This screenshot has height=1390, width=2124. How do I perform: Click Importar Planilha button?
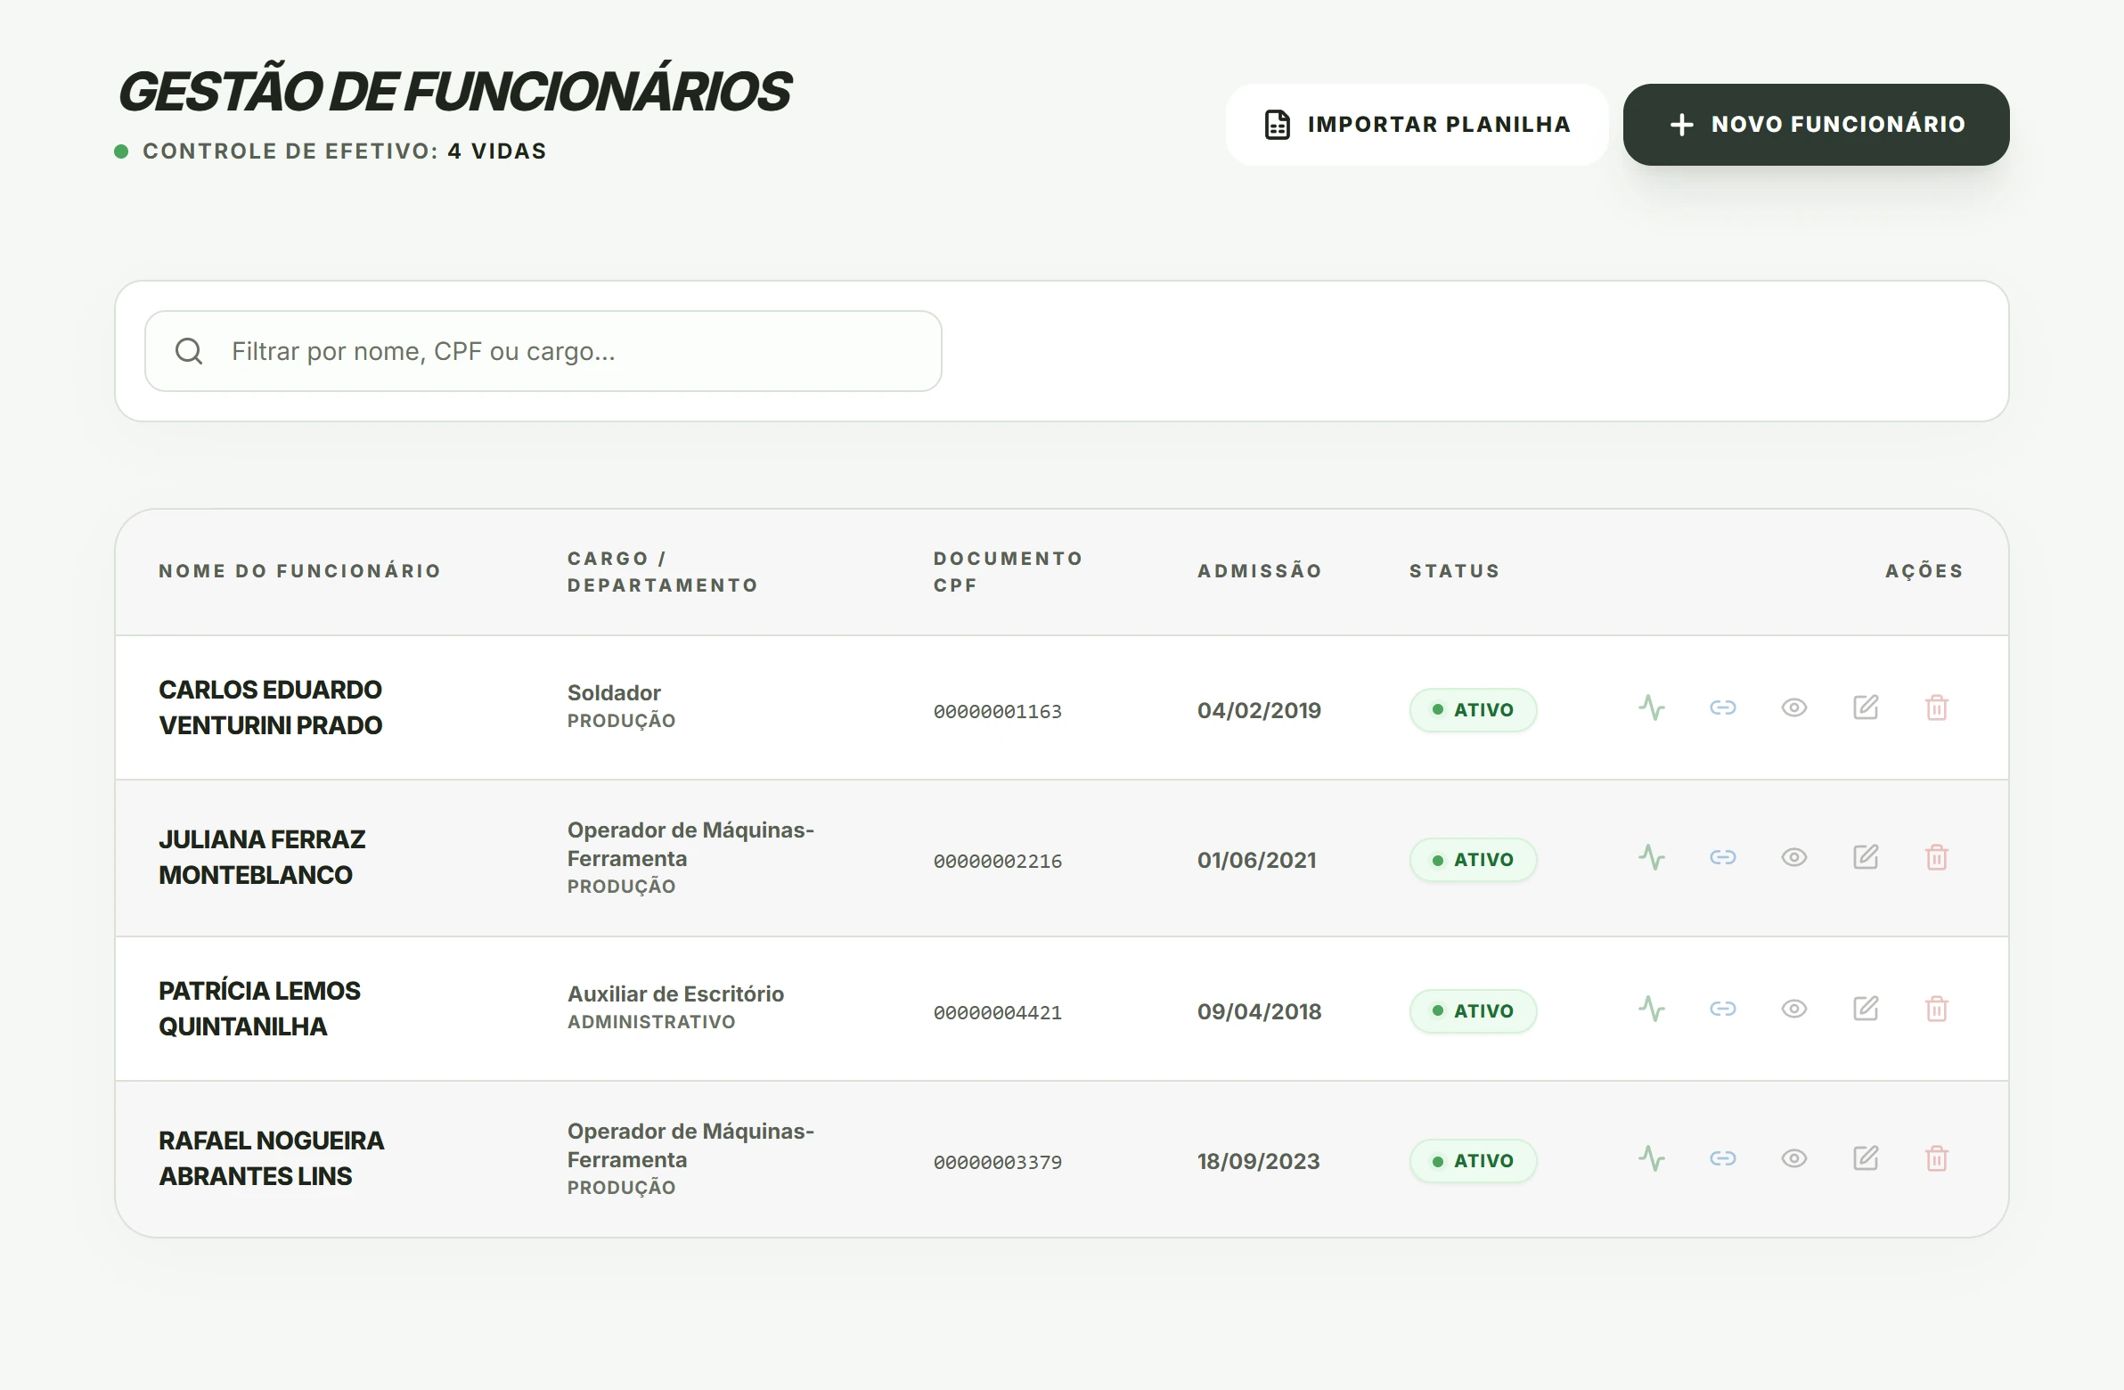[x=1417, y=125]
